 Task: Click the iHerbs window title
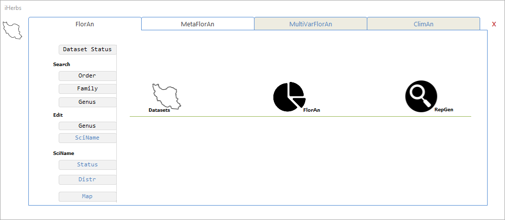pyautogui.click(x=13, y=8)
